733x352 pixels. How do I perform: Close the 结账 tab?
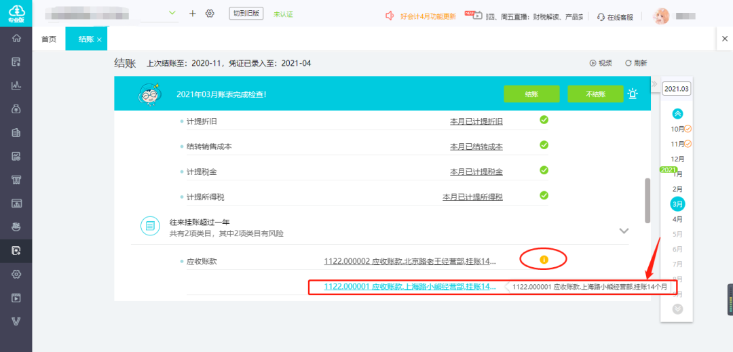(99, 40)
